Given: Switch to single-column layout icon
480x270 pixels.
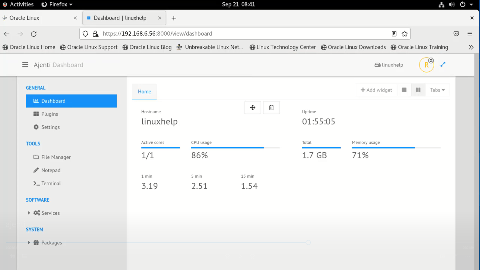Looking at the screenshot, I should coord(404,90).
